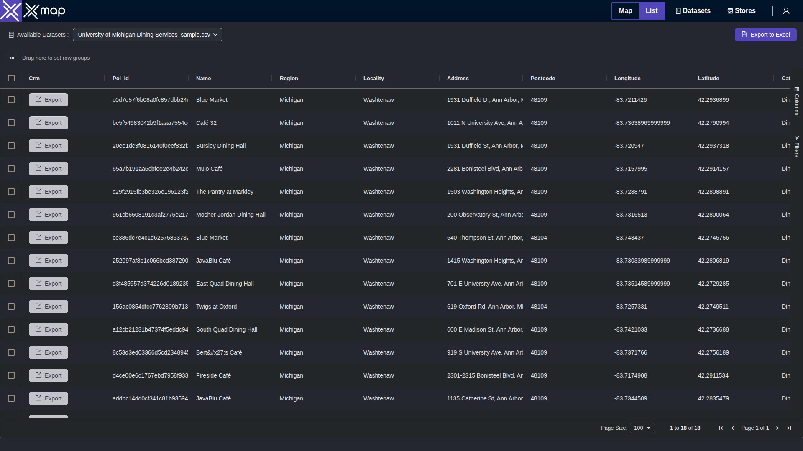The image size is (803, 451).
Task: Open the Filters side panel
Action: point(797,146)
